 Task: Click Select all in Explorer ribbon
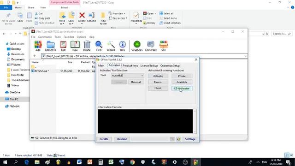point(166,13)
